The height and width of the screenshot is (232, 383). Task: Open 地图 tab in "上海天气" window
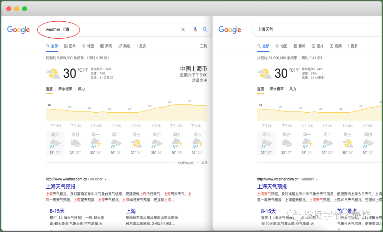tap(281, 46)
